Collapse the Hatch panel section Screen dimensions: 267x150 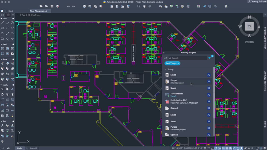(x=1, y=44)
